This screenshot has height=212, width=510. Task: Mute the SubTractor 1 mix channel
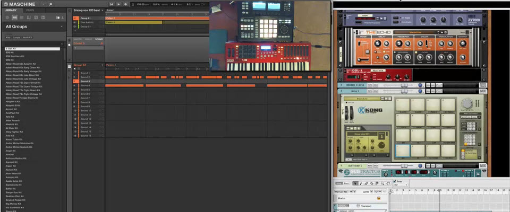(370, 165)
